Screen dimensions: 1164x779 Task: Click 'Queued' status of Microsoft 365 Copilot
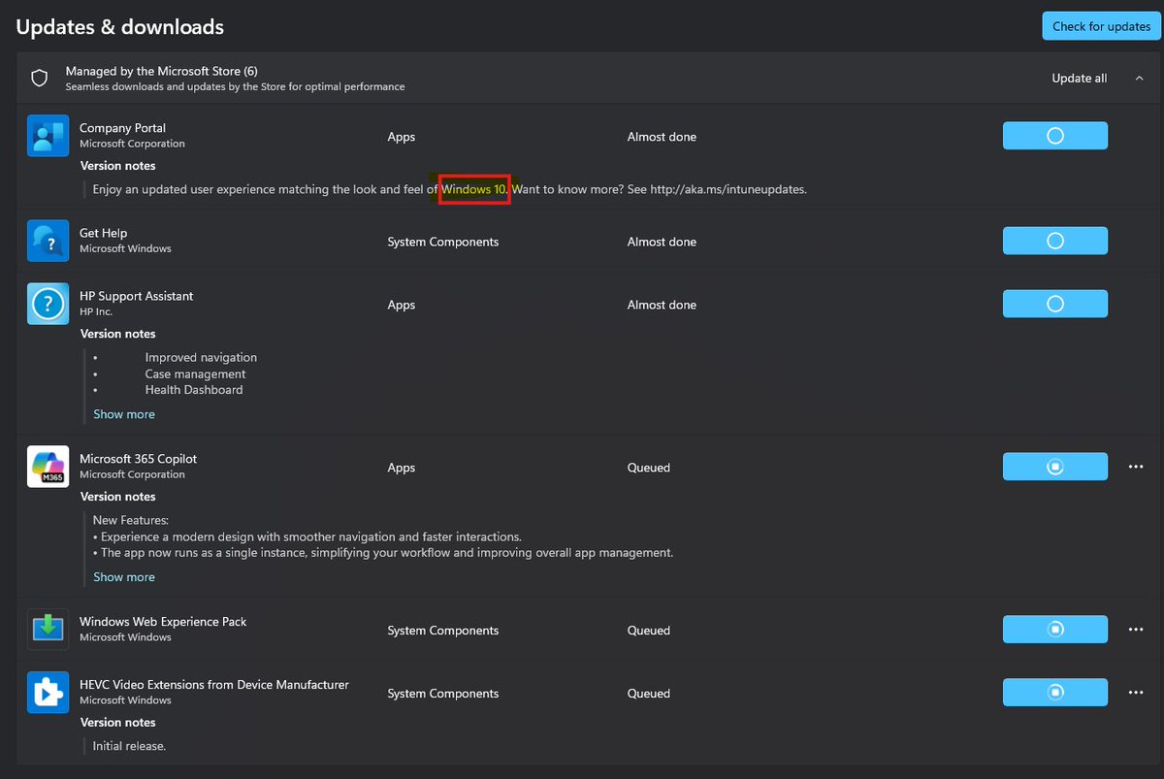649,468
